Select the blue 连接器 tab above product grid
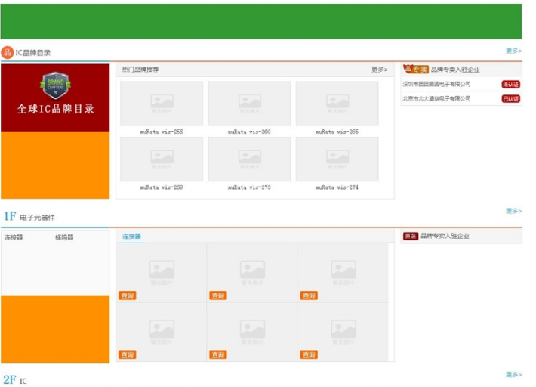Image resolution: width=536 pixels, height=387 pixels. 132,237
